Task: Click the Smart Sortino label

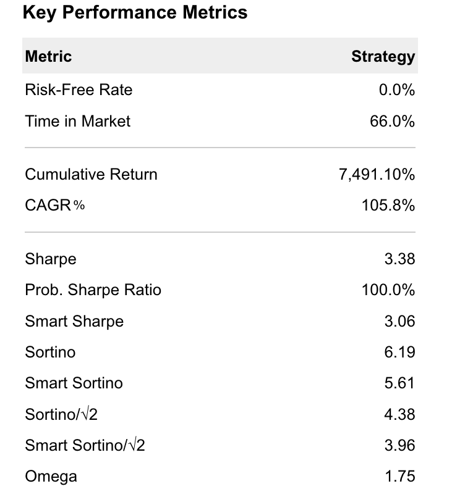Action: [74, 383]
